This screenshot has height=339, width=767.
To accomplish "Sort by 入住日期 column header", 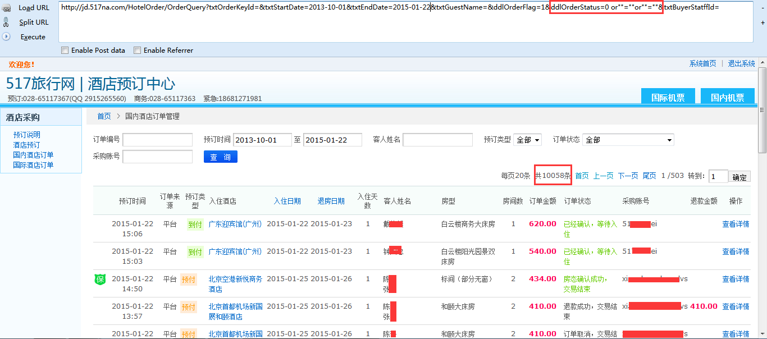I will [x=287, y=201].
